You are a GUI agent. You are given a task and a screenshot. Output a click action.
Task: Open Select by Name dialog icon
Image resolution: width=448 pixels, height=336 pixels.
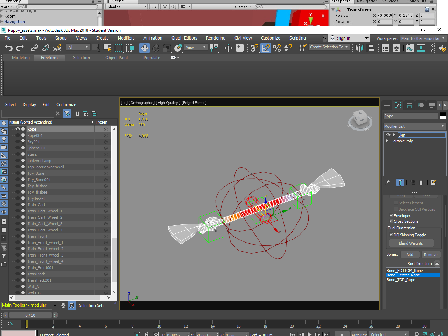(107, 48)
